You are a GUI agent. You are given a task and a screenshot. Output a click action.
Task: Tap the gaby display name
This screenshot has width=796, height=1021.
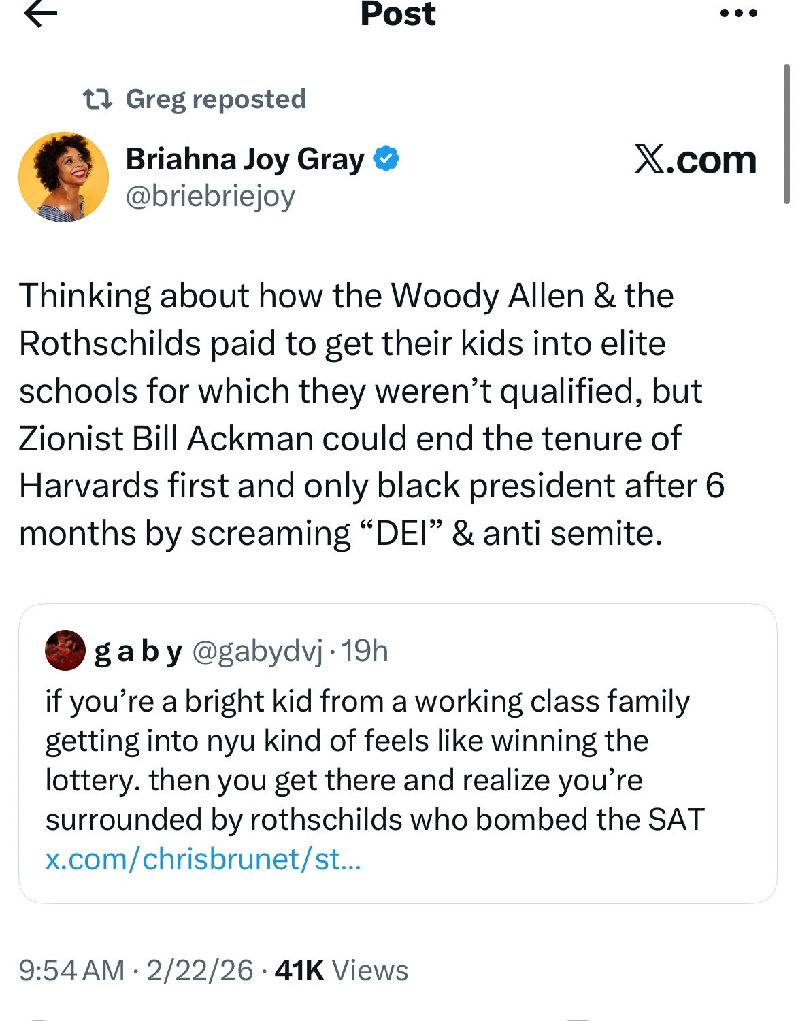138,651
